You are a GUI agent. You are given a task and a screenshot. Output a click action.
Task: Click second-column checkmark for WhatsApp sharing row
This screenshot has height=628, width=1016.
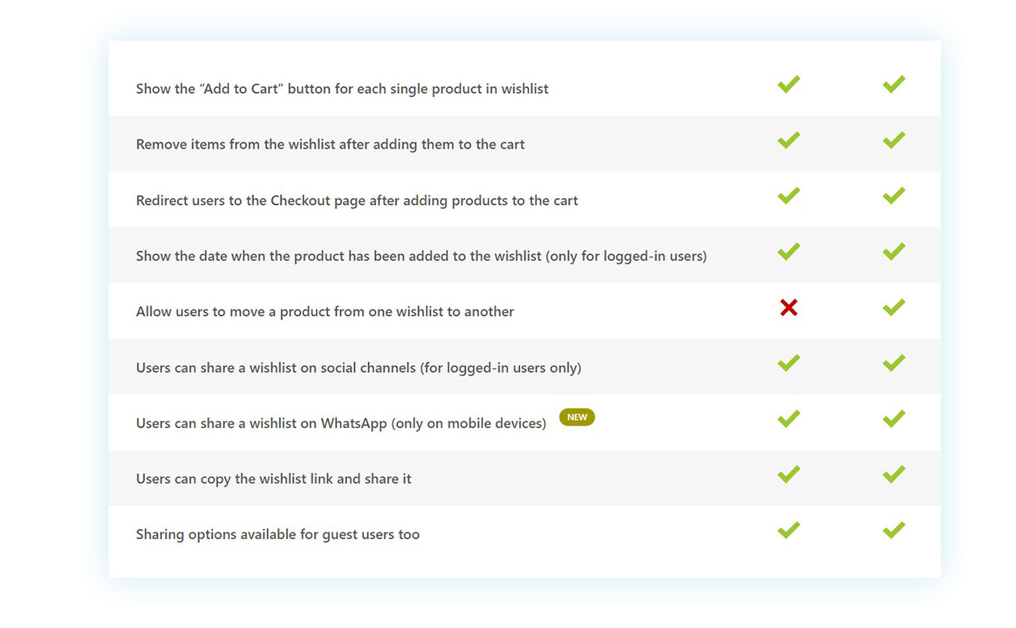(894, 419)
